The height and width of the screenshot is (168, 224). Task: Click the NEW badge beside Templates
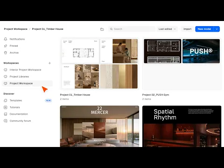pyautogui.click(x=48, y=100)
